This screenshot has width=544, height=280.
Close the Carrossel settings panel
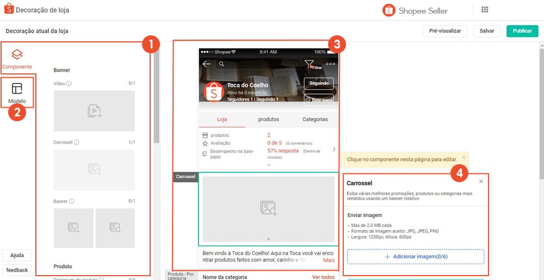[x=481, y=181]
